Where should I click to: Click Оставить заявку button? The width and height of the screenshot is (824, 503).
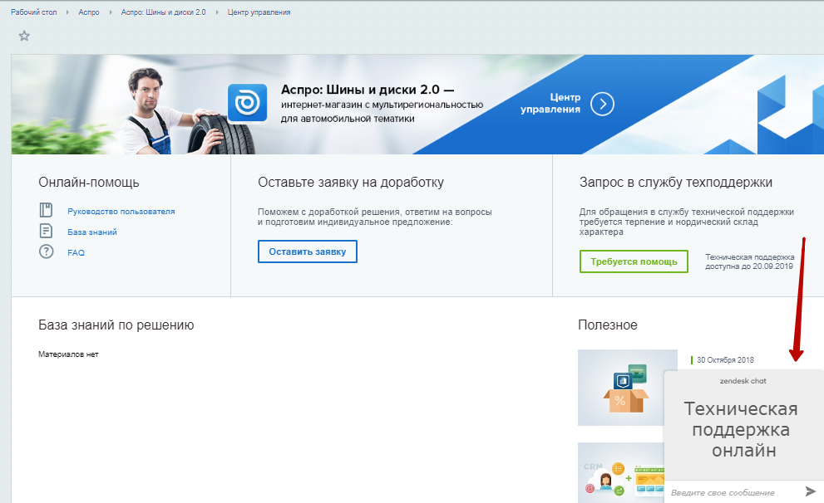click(308, 251)
